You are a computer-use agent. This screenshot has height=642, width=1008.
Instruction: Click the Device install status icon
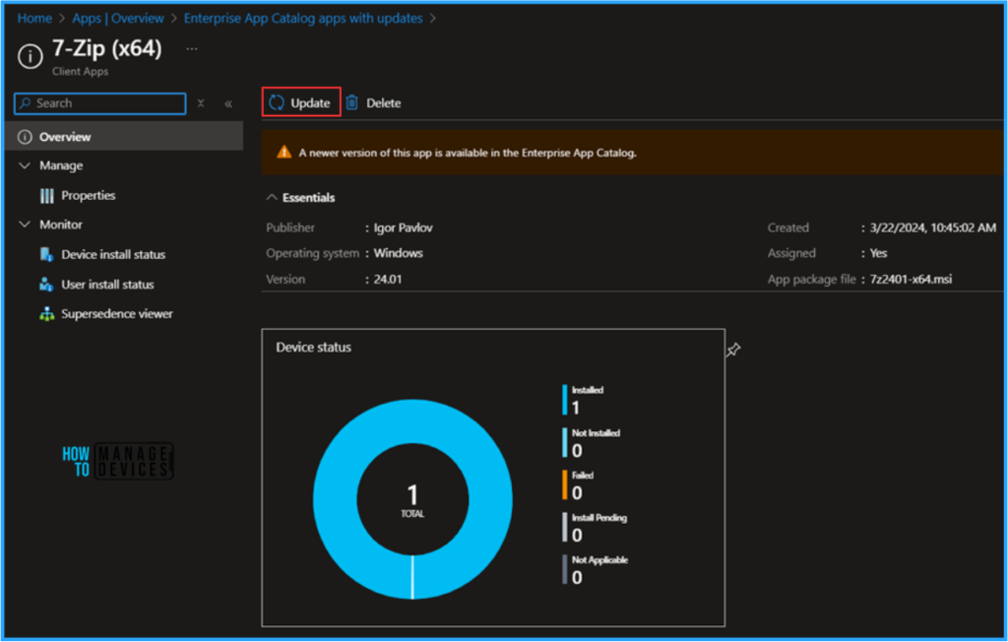46,254
